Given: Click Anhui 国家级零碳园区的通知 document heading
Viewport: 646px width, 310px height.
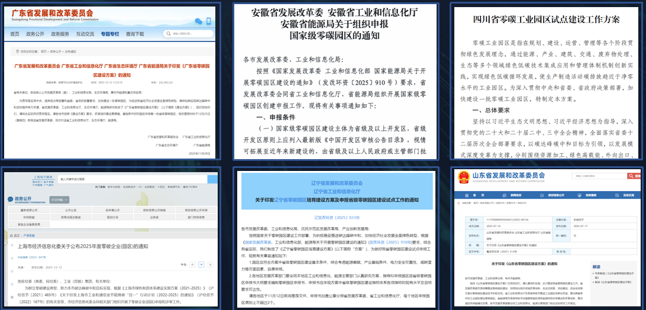Looking at the screenshot, I should [334, 36].
